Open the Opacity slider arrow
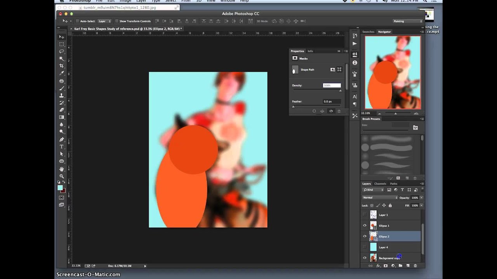This screenshot has width=497, height=279. coord(421,198)
